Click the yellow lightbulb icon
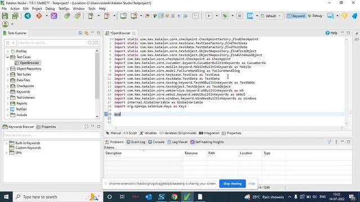The image size is (360, 202). [344, 16]
